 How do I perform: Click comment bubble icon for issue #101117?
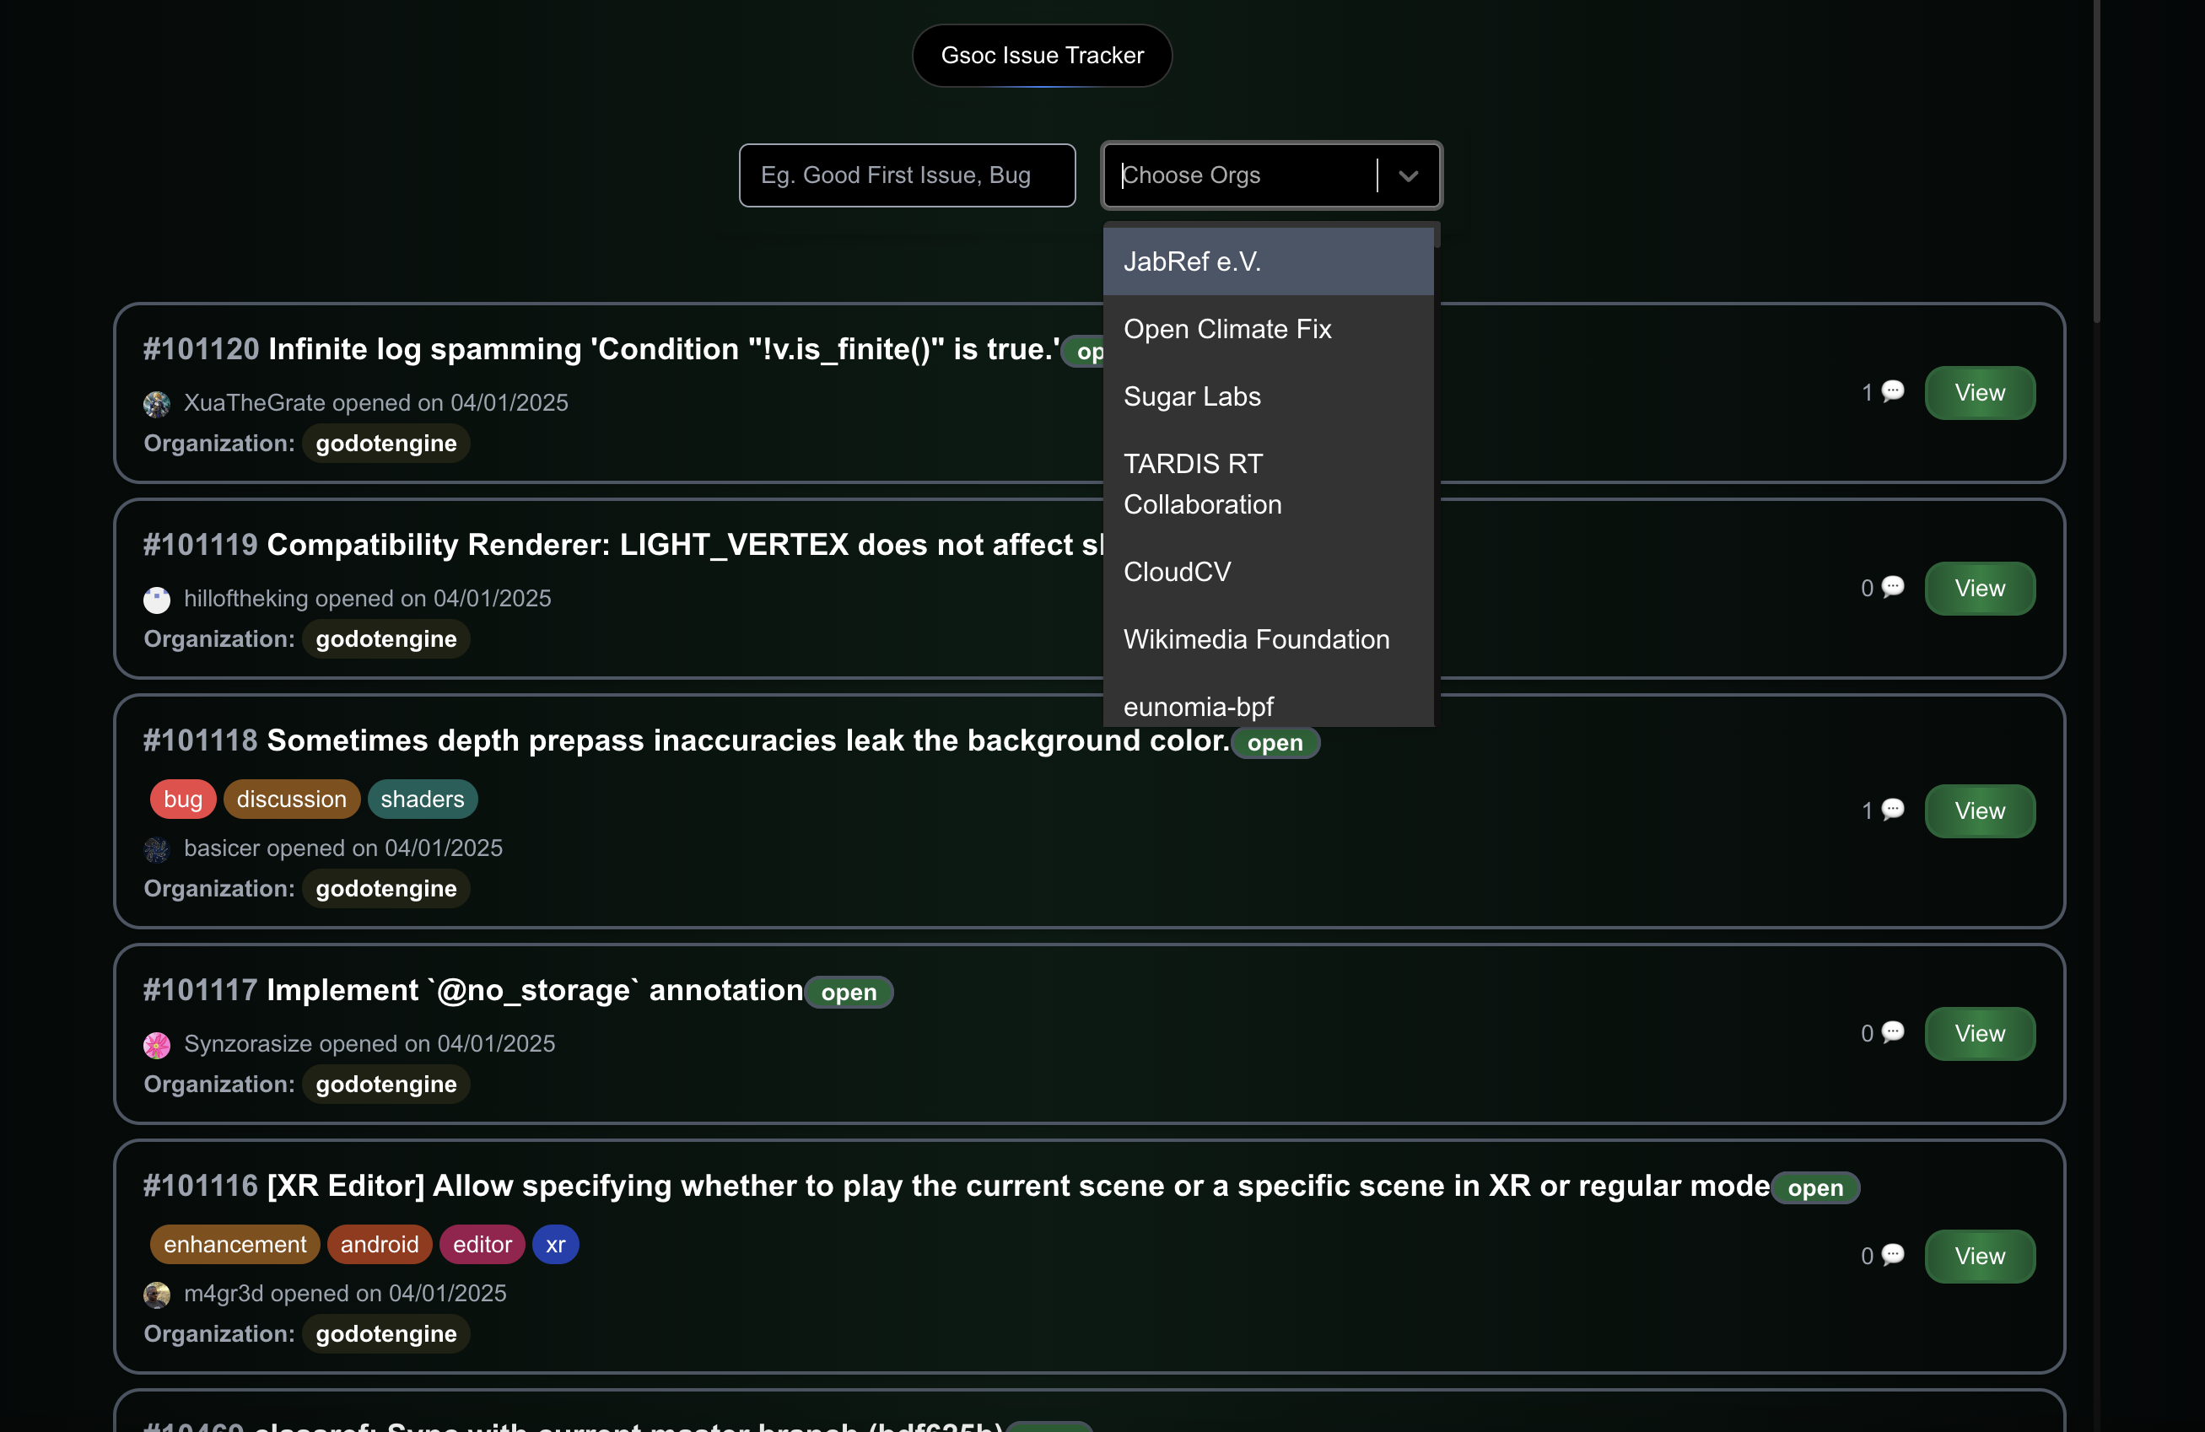coord(1892,1033)
